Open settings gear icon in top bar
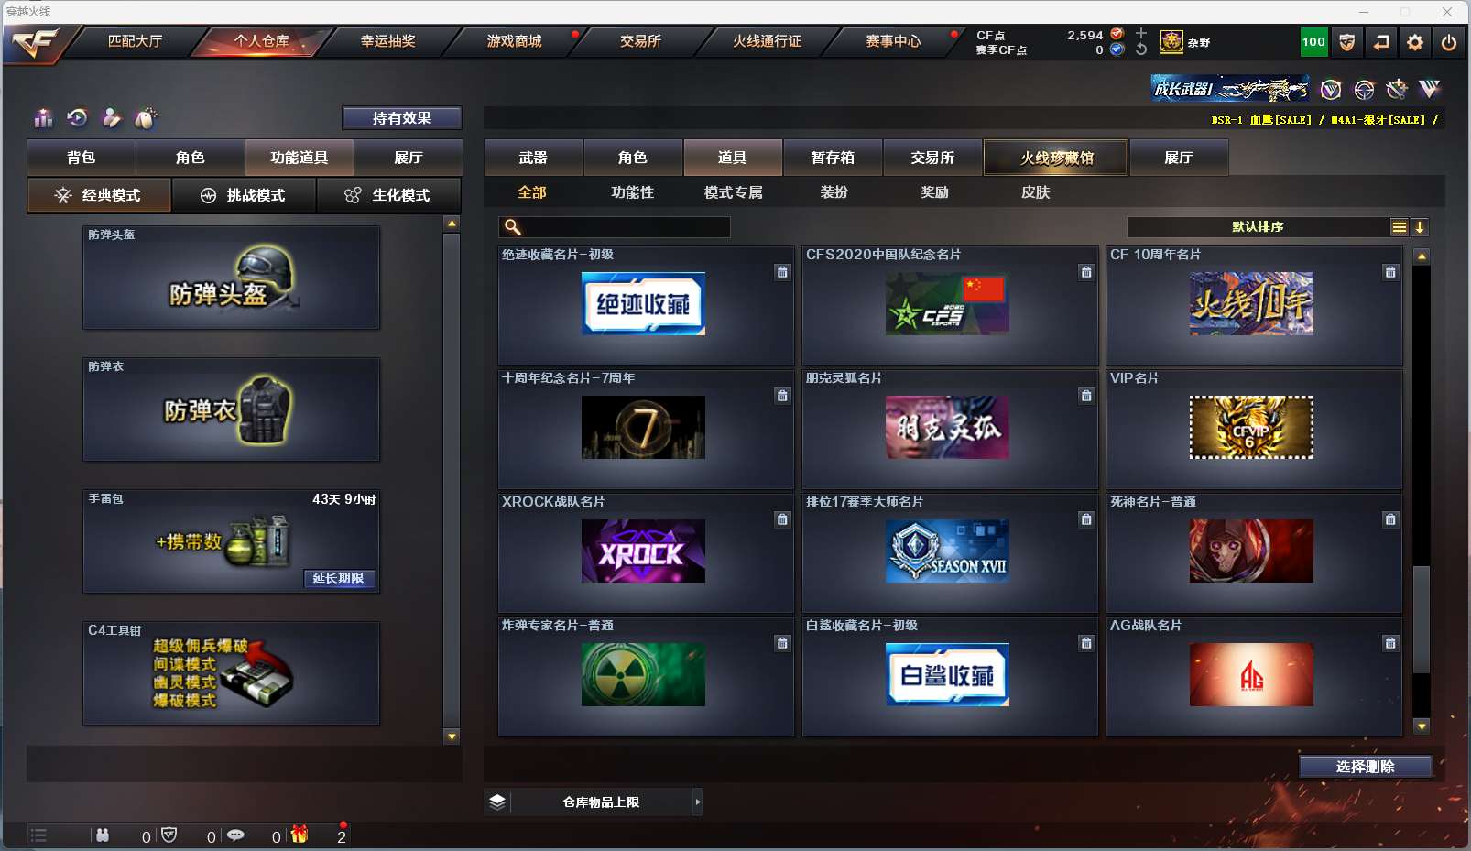 pos(1415,42)
